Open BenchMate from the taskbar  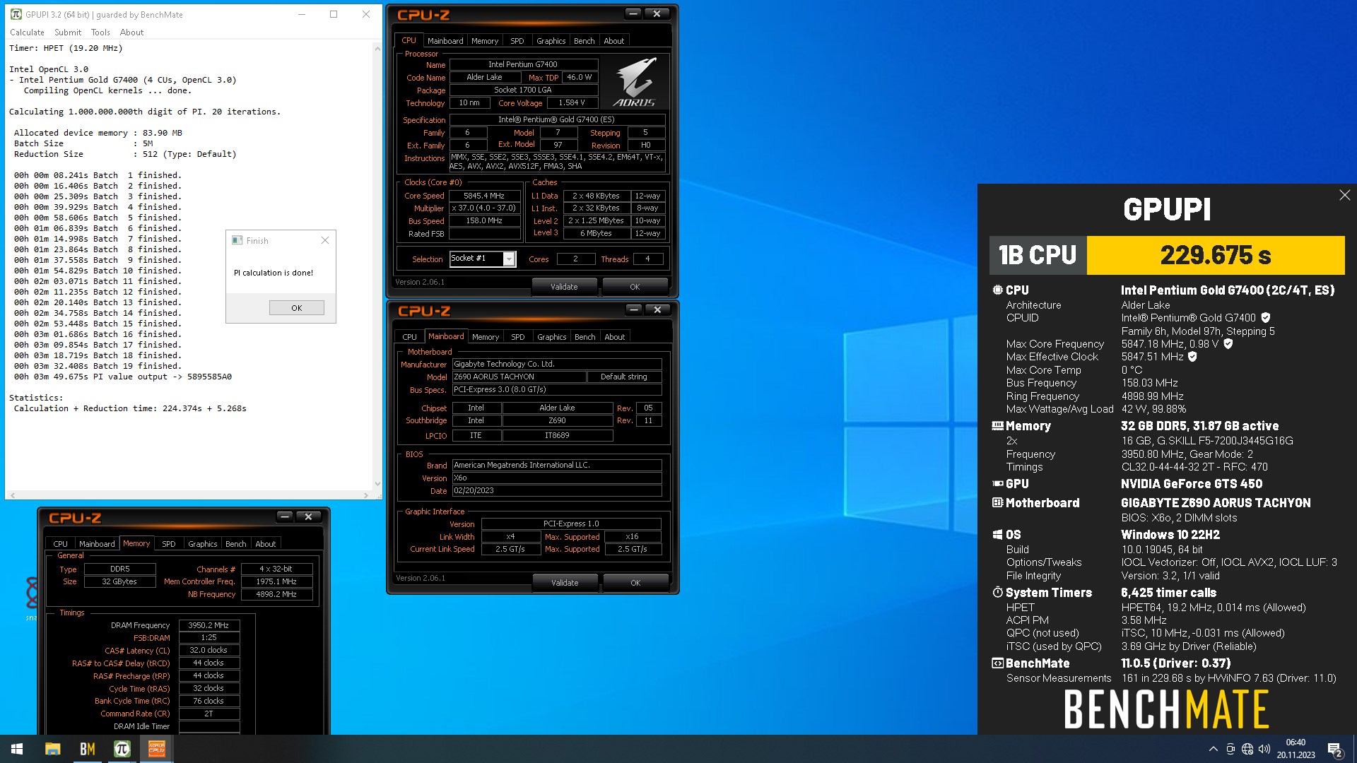[x=87, y=749]
